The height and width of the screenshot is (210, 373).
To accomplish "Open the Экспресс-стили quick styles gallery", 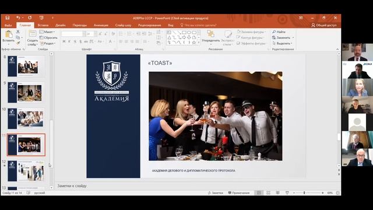I will pyautogui.click(x=227, y=37).
